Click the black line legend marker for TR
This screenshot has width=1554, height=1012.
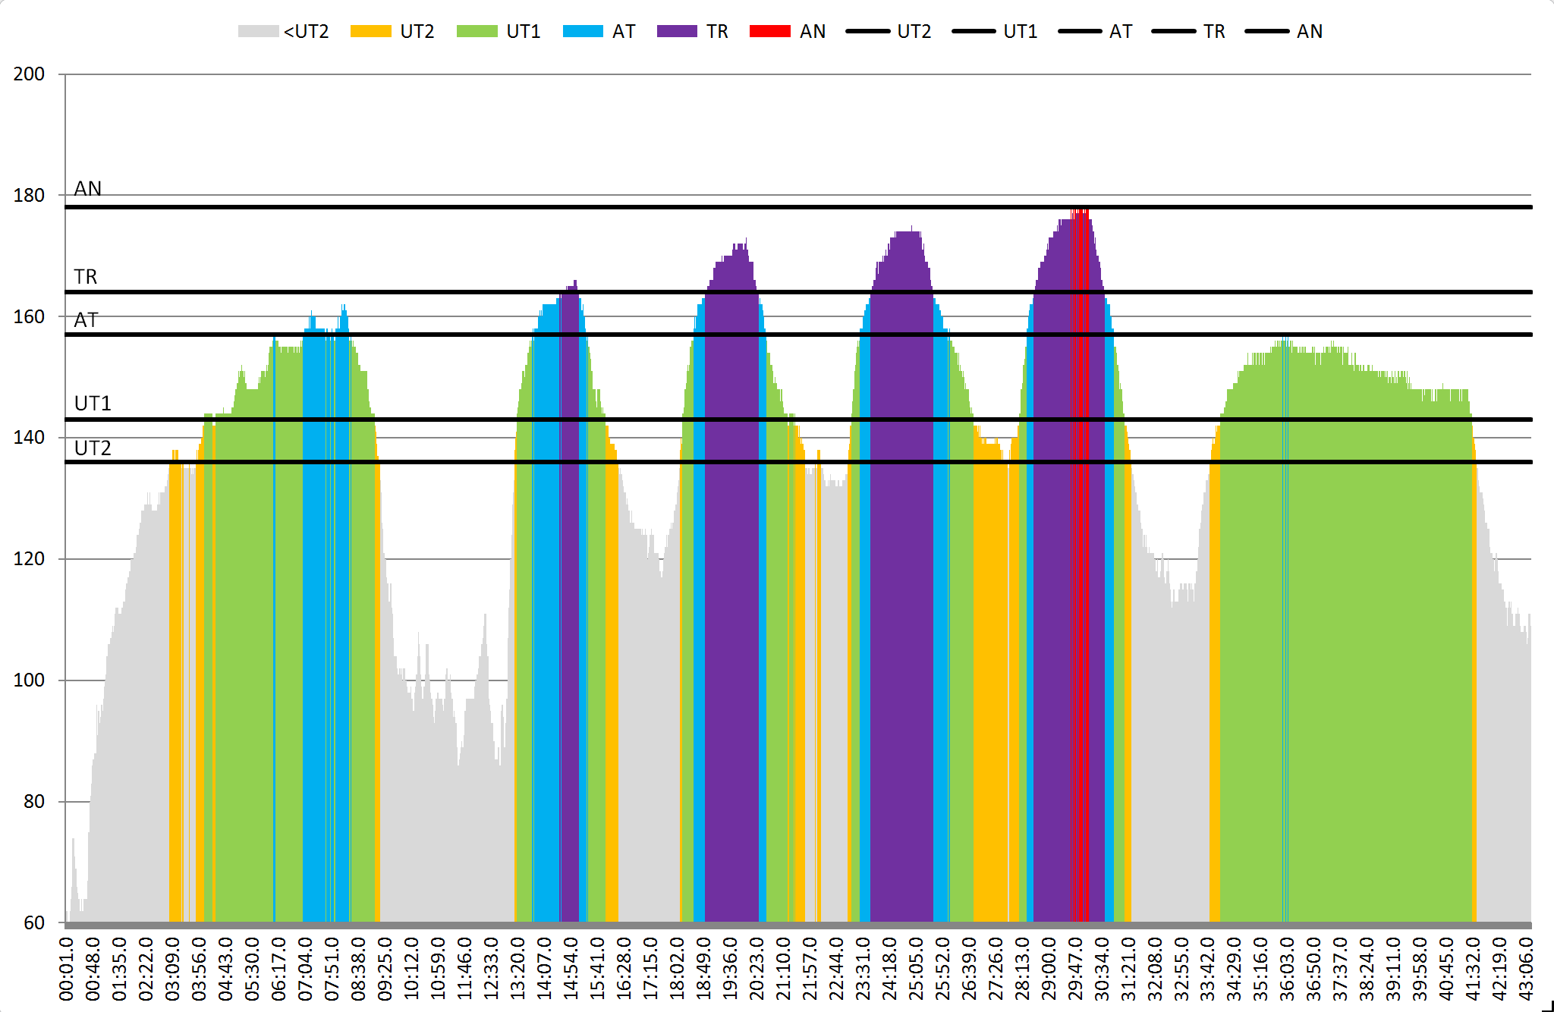point(1173,31)
